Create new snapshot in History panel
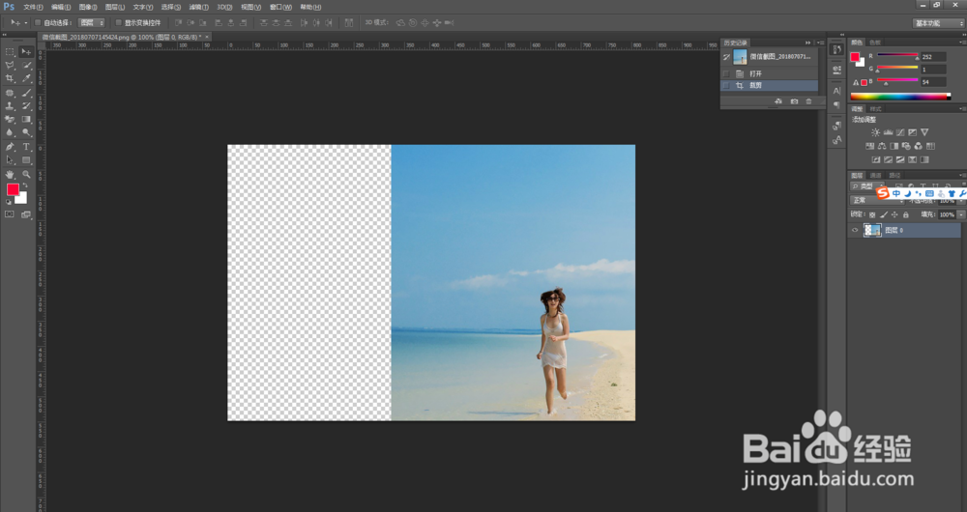 click(794, 101)
